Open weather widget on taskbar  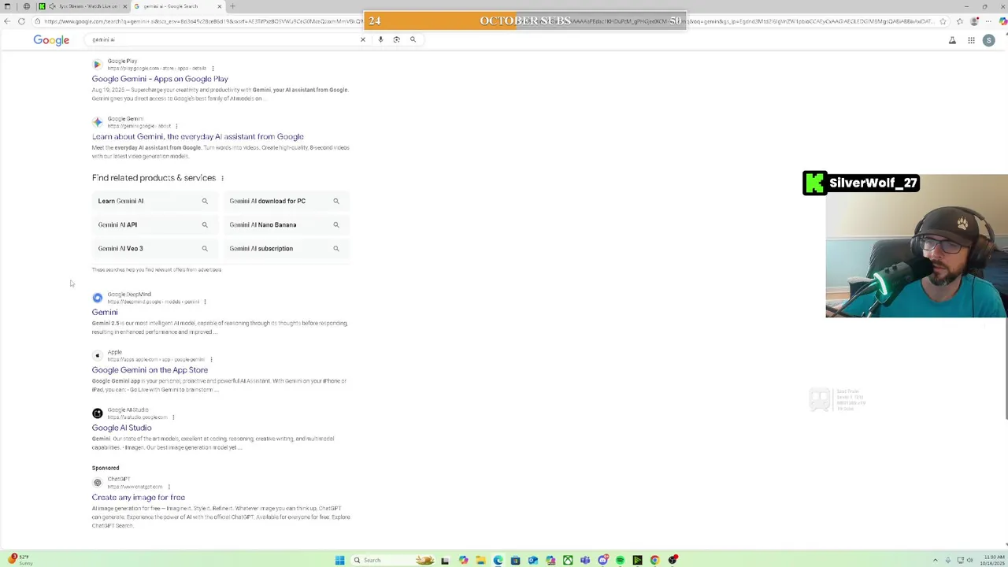[19, 560]
